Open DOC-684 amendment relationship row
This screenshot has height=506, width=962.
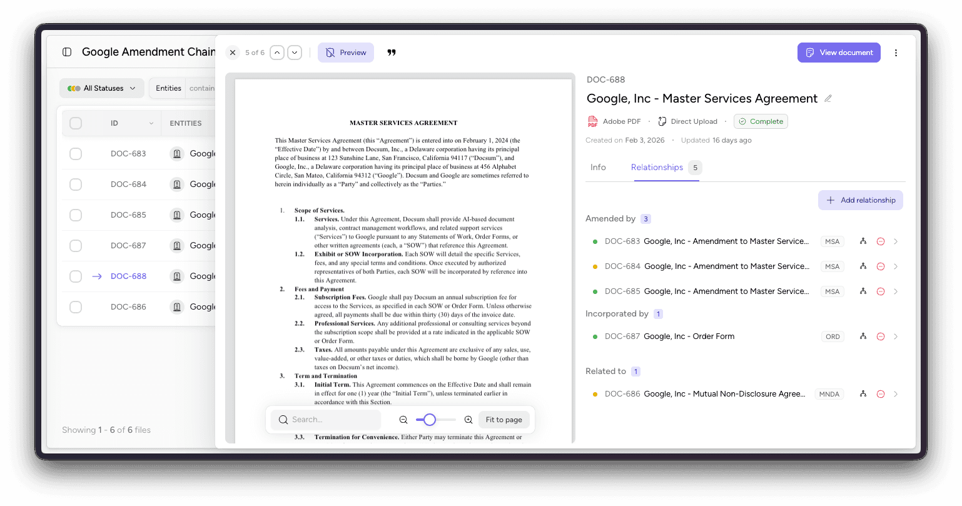coord(746,266)
